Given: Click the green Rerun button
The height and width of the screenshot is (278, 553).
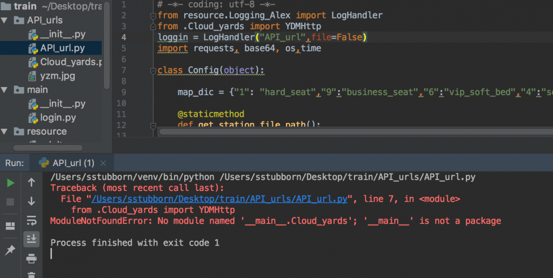Looking at the screenshot, I should 10,183.
